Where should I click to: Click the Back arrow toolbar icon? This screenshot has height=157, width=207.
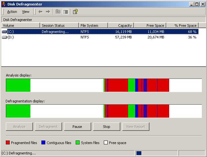[40, 12]
